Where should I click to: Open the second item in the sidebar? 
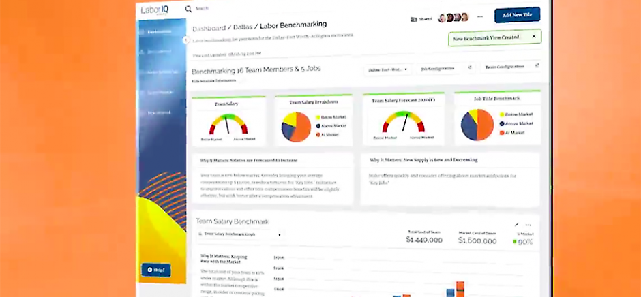click(159, 51)
